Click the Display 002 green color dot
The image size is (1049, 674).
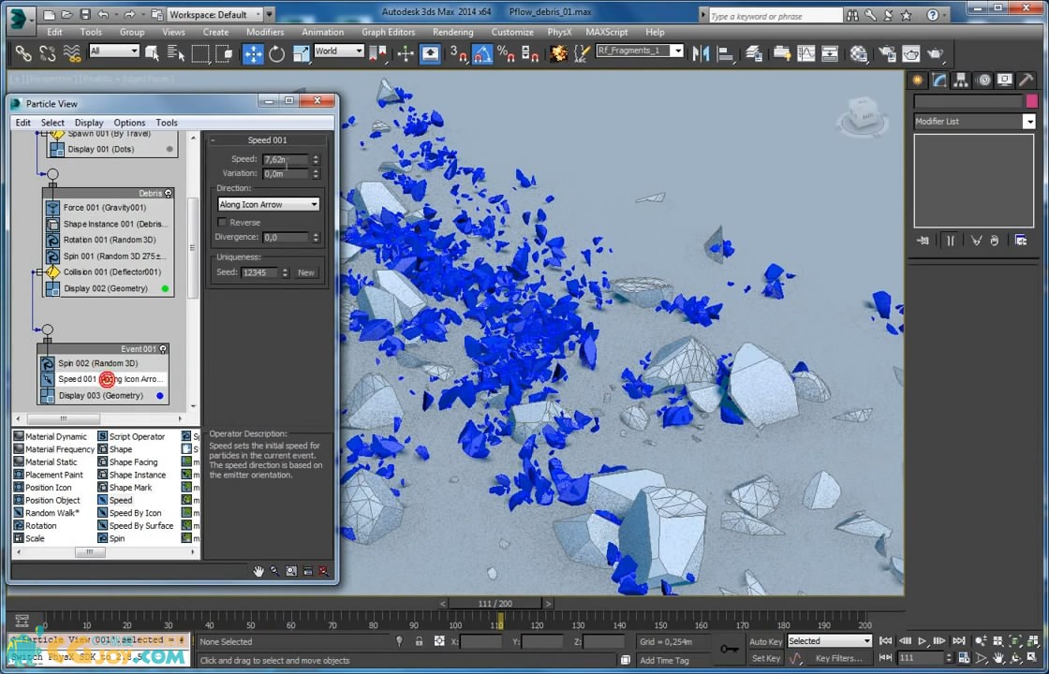pyautogui.click(x=165, y=289)
